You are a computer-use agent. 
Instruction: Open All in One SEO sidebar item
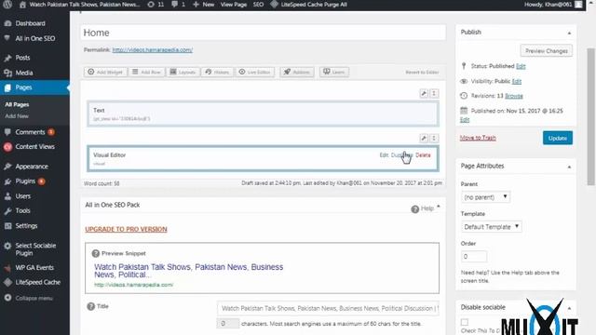click(34, 38)
